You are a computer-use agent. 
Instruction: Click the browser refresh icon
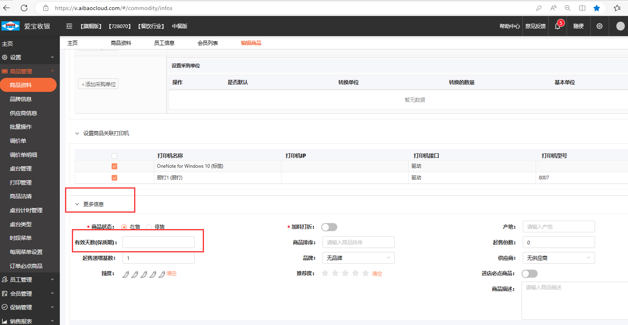(24, 8)
